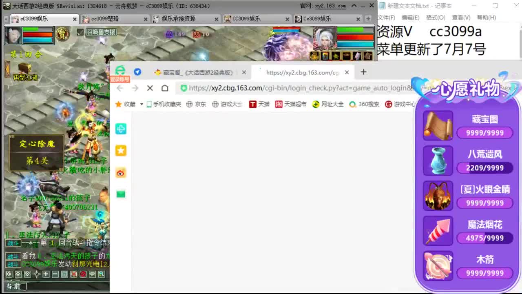Expand the 收藏 dropdown arrow
This screenshot has width=522, height=294.
coord(142,104)
